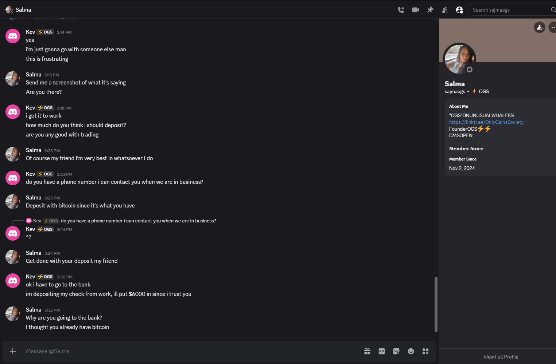Open the emoji picker
Image resolution: width=556 pixels, height=364 pixels.
411,351
